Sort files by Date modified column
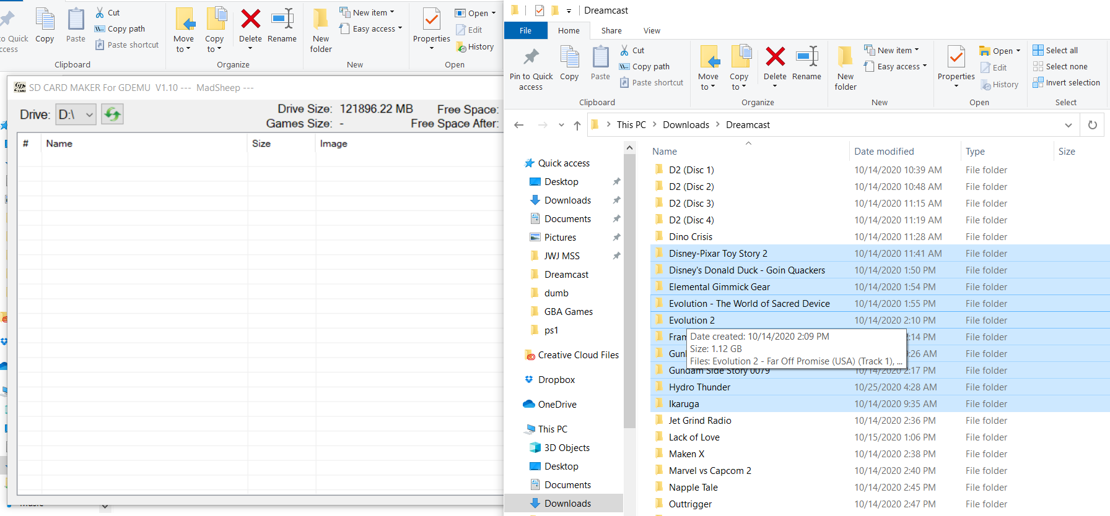This screenshot has width=1110, height=516. coord(884,151)
